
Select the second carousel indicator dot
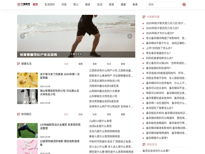click(74, 54)
